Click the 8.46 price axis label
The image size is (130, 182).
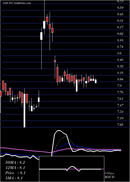click(120, 60)
